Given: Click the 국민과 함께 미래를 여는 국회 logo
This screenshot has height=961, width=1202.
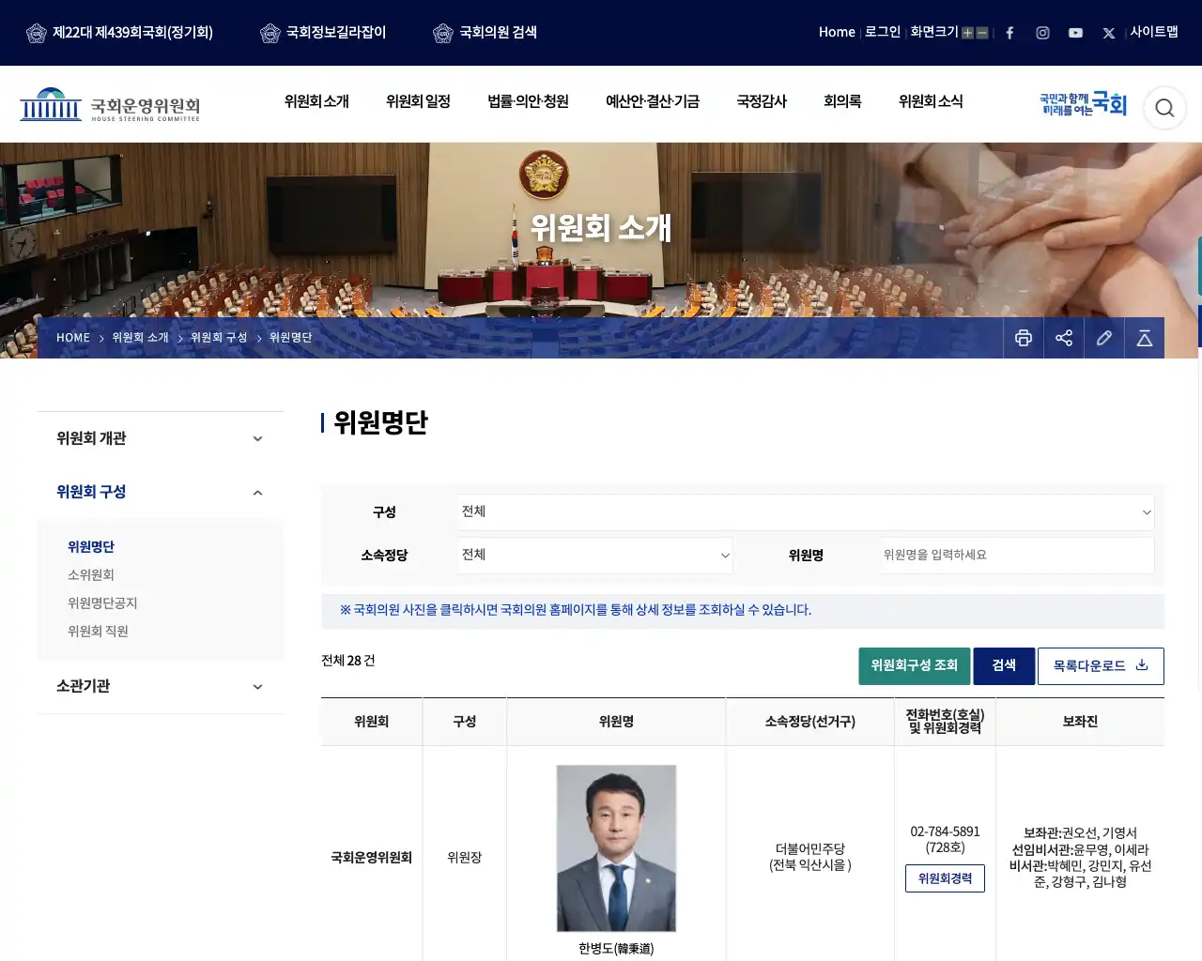Looking at the screenshot, I should tap(1083, 103).
